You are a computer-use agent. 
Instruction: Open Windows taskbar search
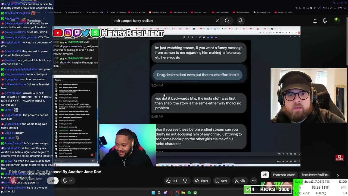[x=159, y=193]
